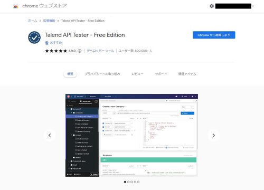Screen dimensions: 264x190
Task: Open the settings gear icon
Action: pyautogui.click(x=212, y=6)
